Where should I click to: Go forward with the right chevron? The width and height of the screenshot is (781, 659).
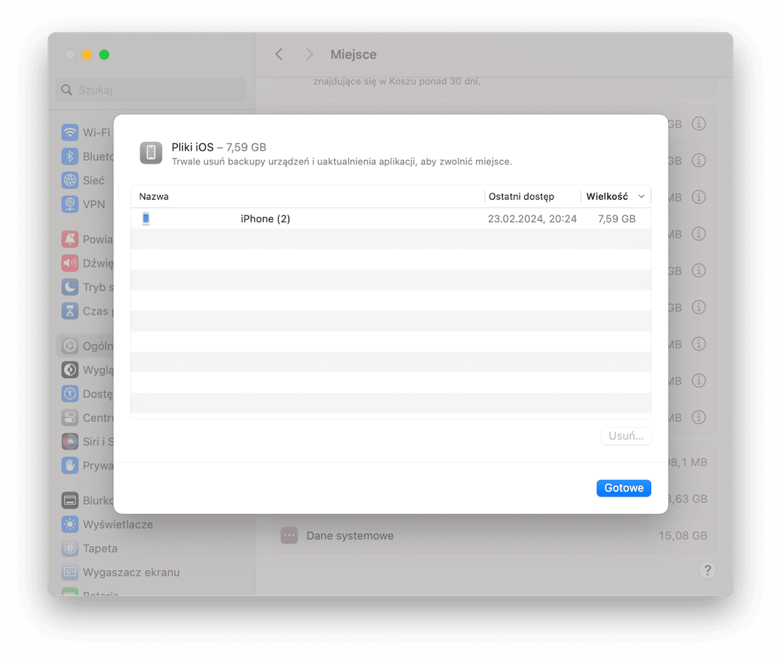(310, 55)
